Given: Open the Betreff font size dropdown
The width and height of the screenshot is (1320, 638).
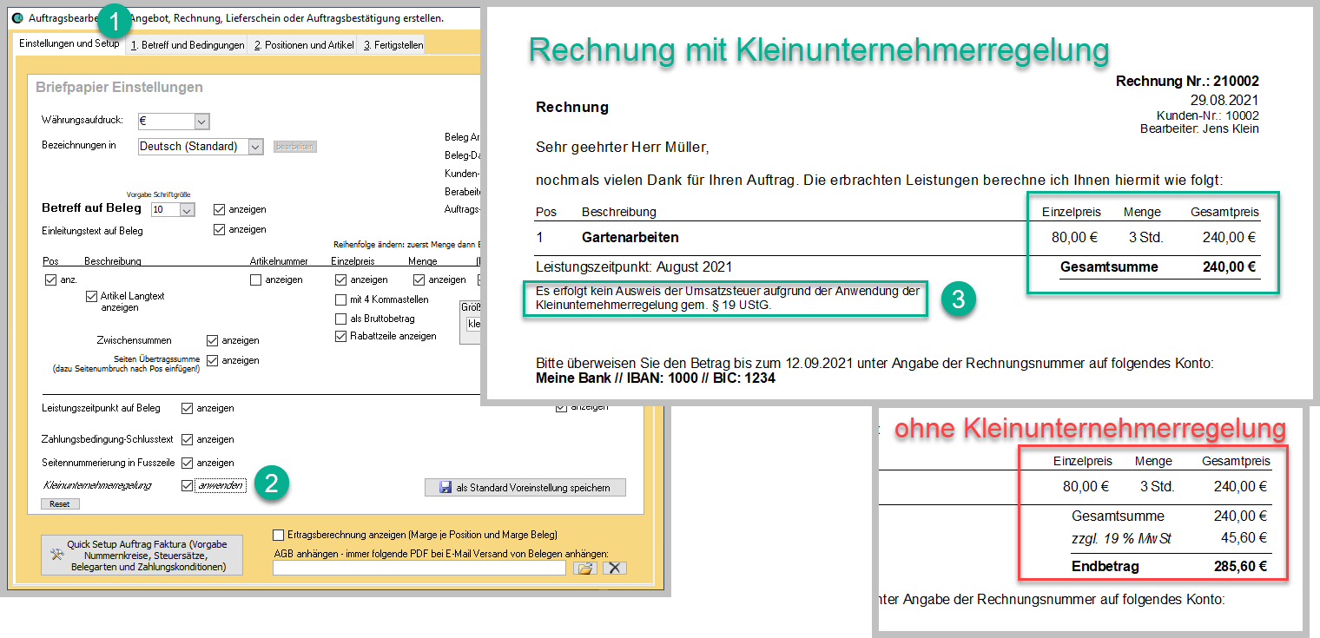Looking at the screenshot, I should (x=188, y=210).
